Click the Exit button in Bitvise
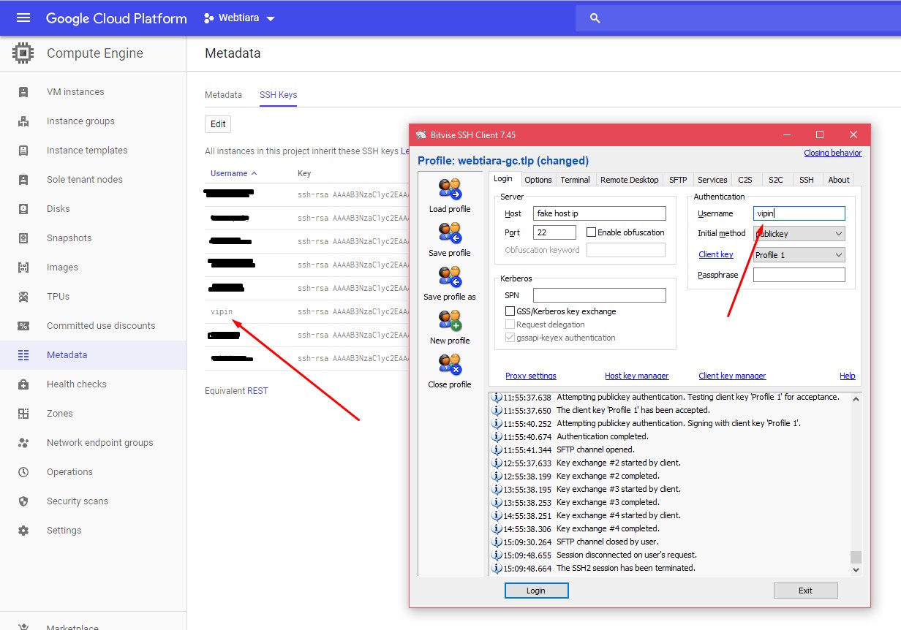 click(805, 591)
